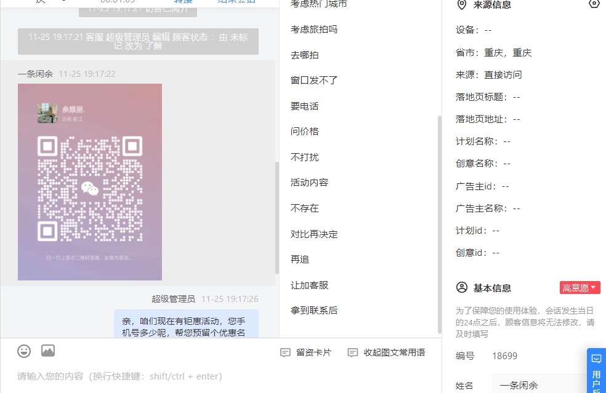Select quick reply 要电话
The width and height of the screenshot is (606, 393).
coord(305,106)
